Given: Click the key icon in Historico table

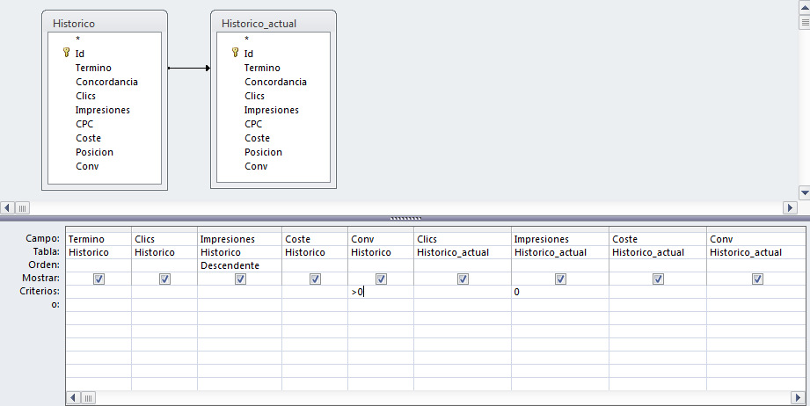Looking at the screenshot, I should [x=66, y=54].
